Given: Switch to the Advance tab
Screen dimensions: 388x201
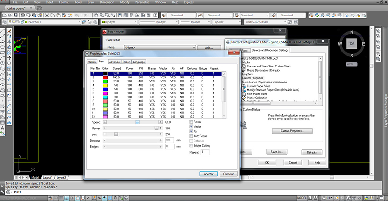Looking at the screenshot, I should click(114, 62).
